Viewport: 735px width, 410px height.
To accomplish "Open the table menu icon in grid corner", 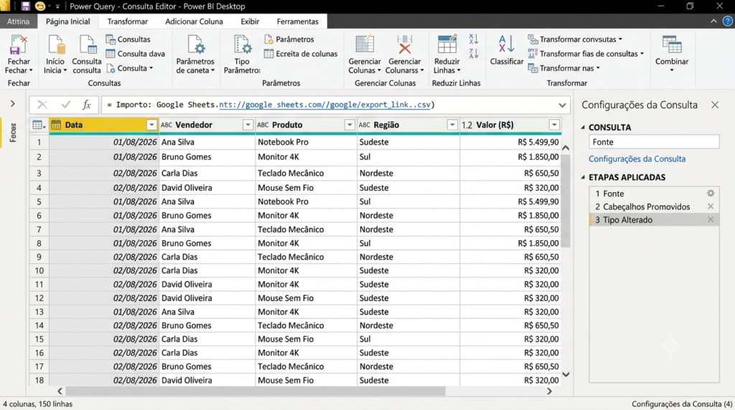I will point(39,125).
